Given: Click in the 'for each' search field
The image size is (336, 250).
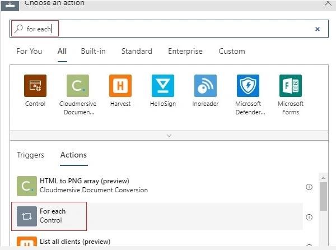Looking at the screenshot, I should tap(169, 29).
